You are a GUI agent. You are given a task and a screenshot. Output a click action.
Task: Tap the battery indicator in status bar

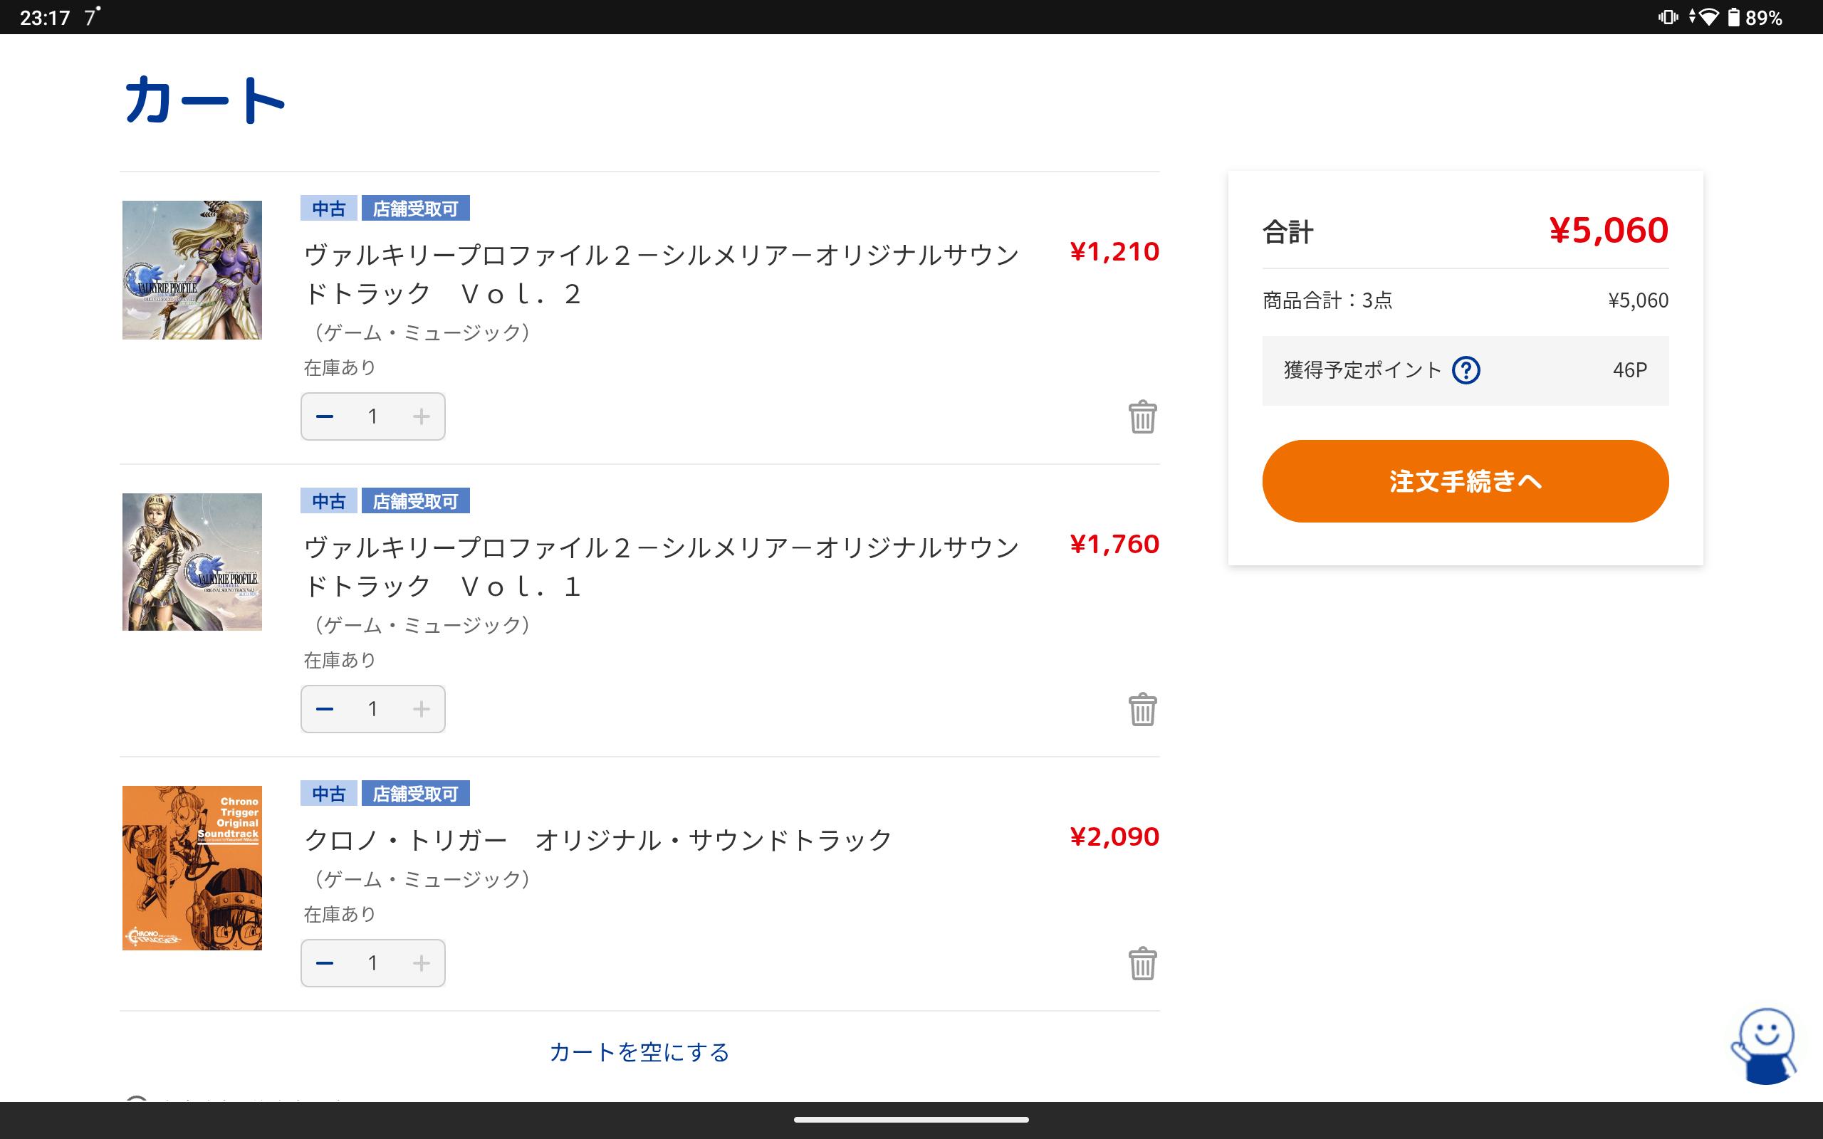pyautogui.click(x=1733, y=17)
